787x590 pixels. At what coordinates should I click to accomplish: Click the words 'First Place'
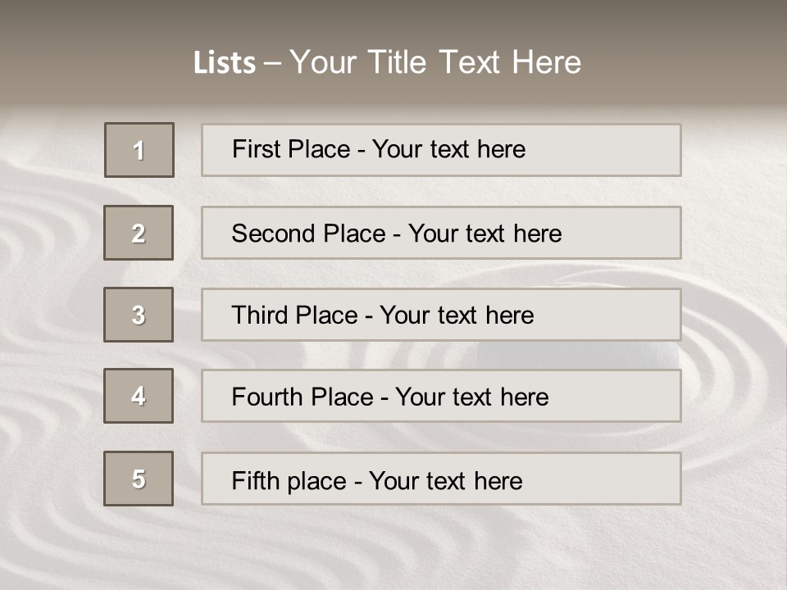pyautogui.click(x=291, y=149)
